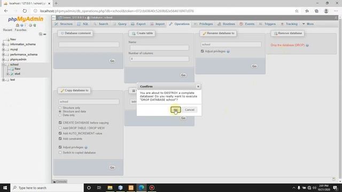Open the Tracking tab
The width and height of the screenshot is (342, 192).
pos(289,24)
